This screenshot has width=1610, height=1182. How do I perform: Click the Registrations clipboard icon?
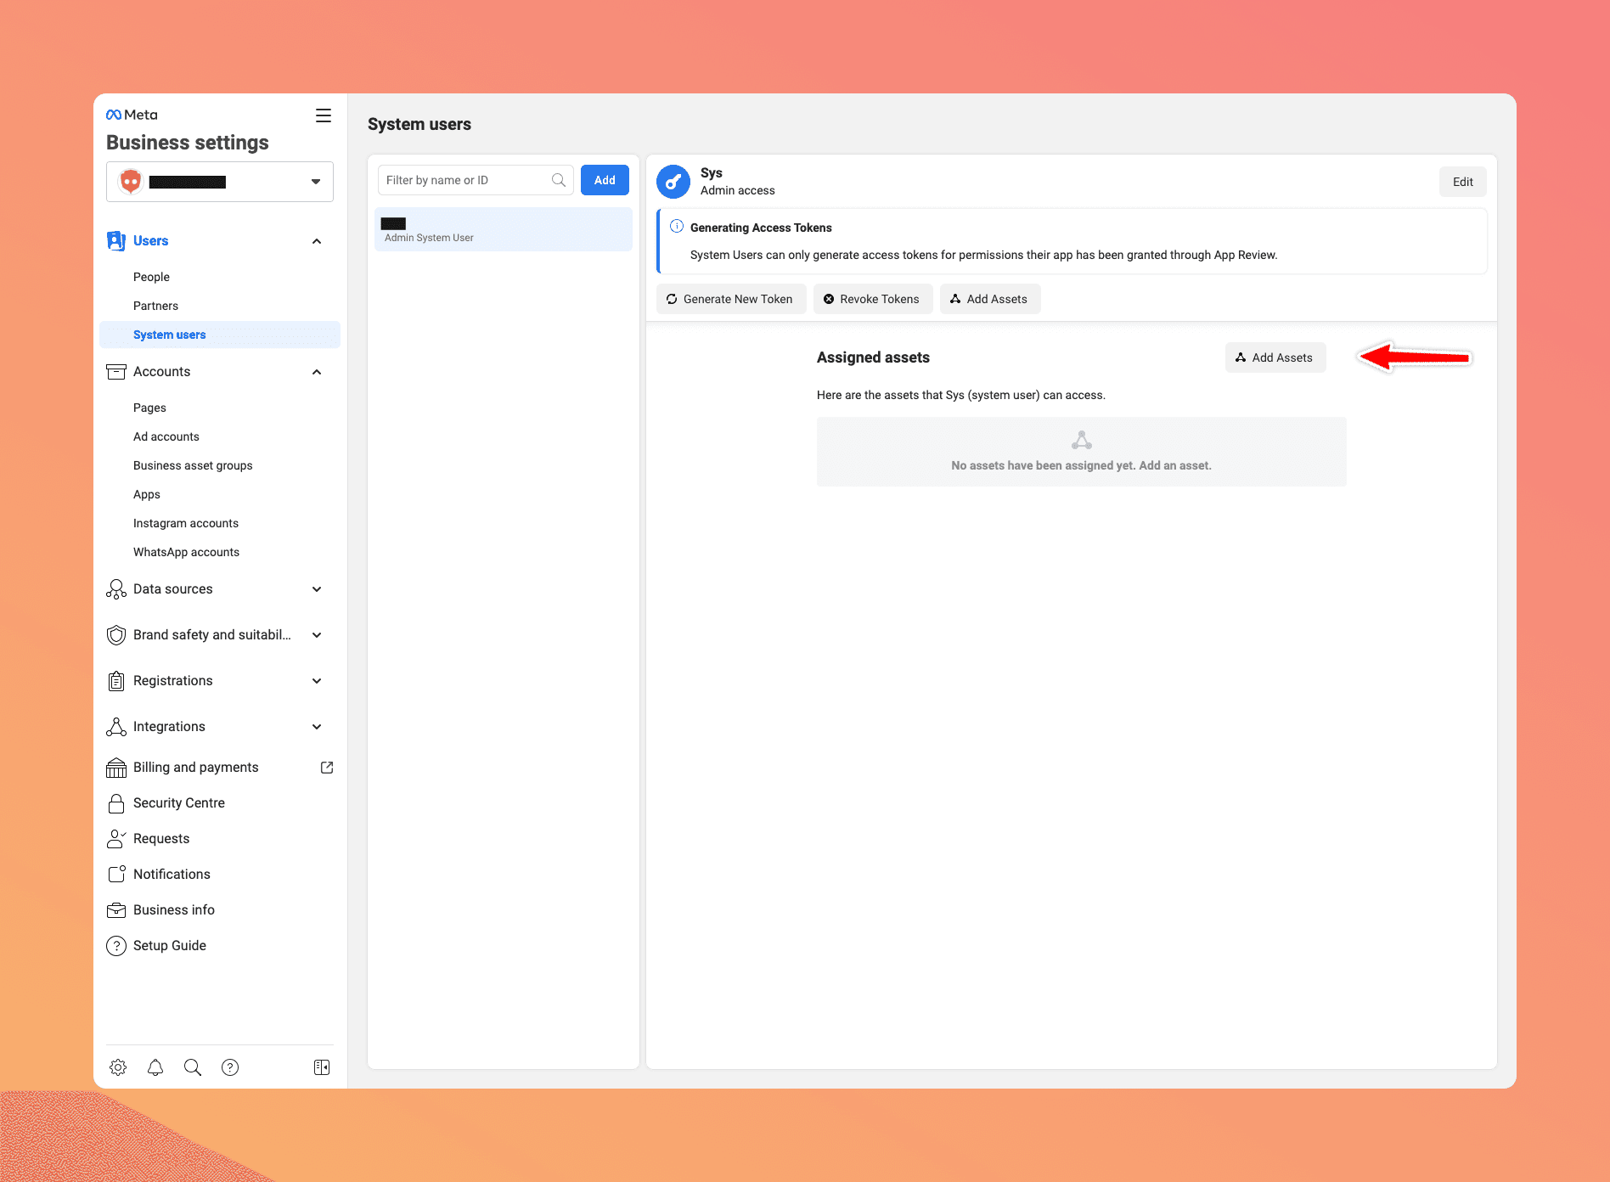click(x=116, y=681)
